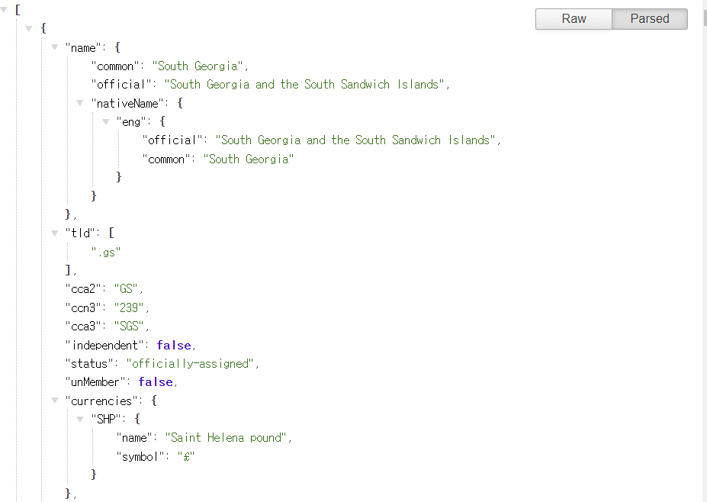Collapse the first object curly-brace triangle

(x=29, y=28)
